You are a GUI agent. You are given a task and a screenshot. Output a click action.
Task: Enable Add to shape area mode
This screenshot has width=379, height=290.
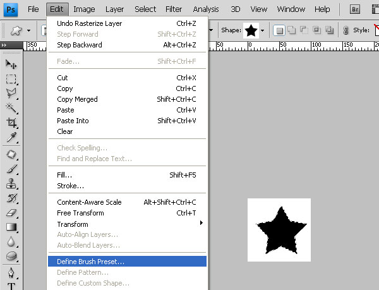pos(292,30)
